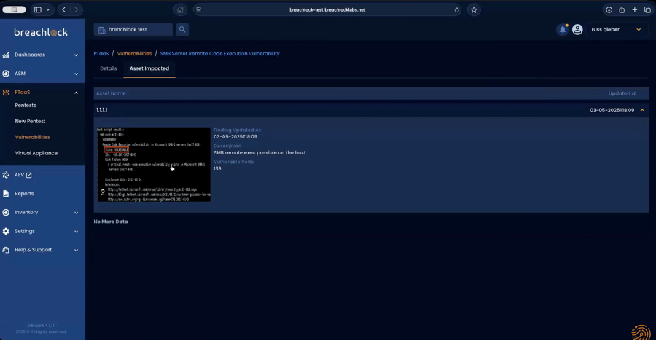The width and height of the screenshot is (656, 341).
Task: Click the Settings gear icon
Action: 6,231
